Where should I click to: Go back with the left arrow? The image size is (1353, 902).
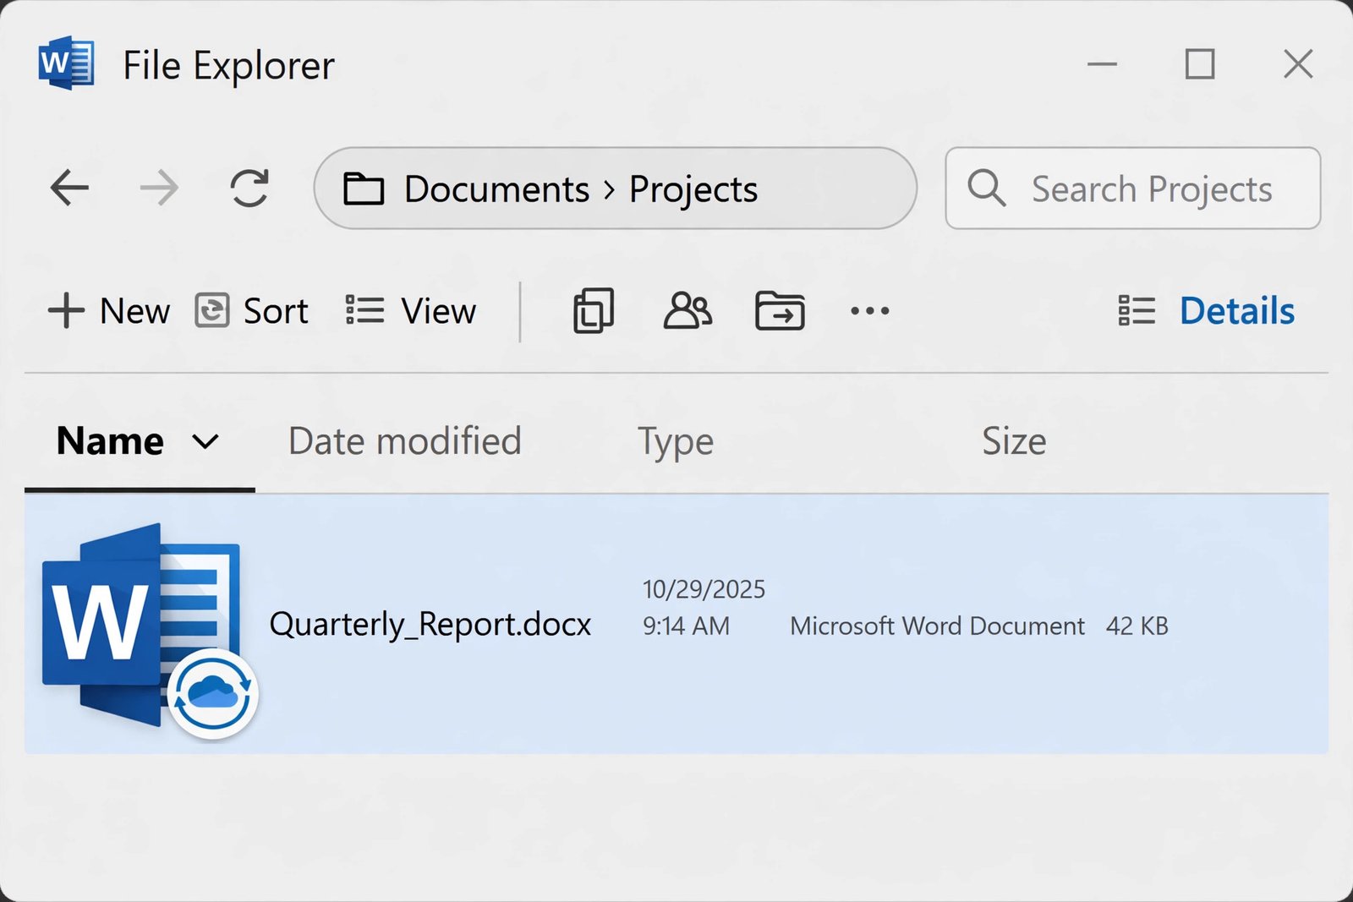69,188
